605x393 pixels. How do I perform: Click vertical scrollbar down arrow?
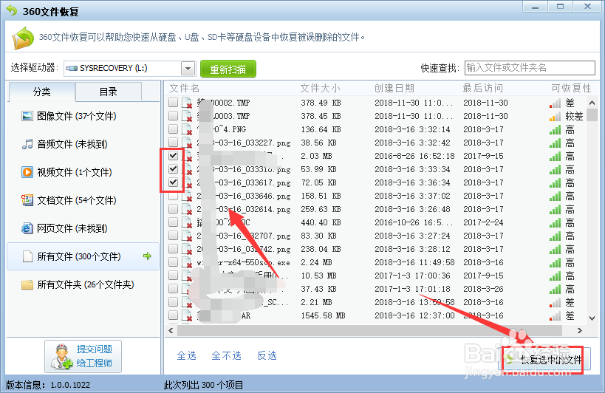tap(592, 318)
